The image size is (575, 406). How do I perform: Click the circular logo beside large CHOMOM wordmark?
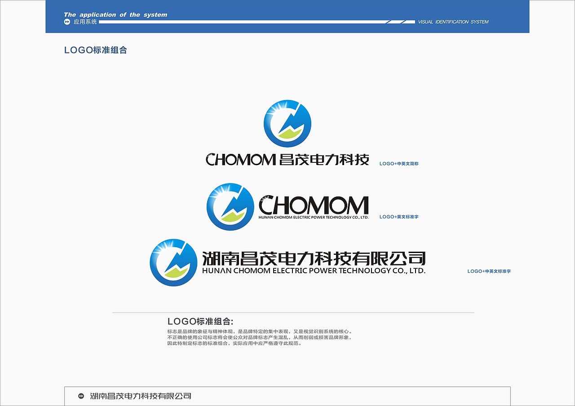click(x=230, y=207)
